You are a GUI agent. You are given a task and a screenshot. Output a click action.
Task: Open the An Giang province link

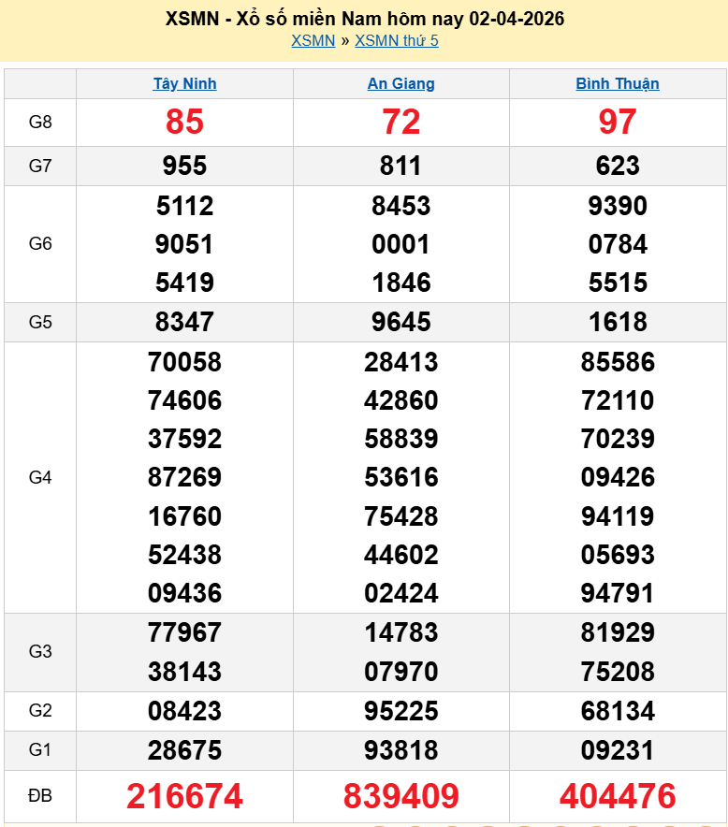(x=400, y=83)
